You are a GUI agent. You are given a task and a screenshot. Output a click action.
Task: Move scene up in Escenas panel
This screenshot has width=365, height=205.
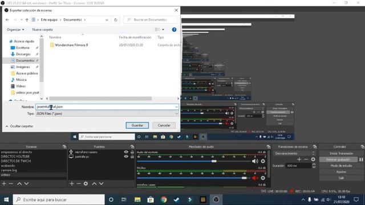tap(19, 183)
